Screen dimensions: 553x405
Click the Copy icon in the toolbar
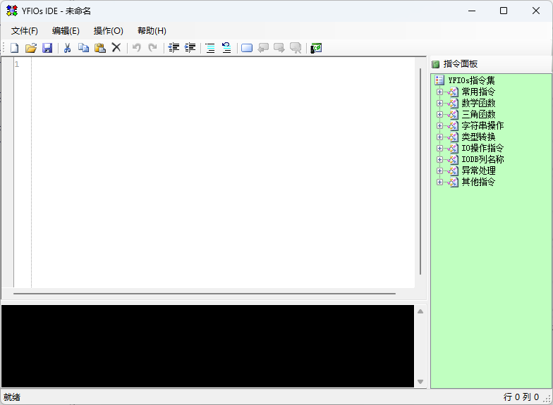click(83, 48)
